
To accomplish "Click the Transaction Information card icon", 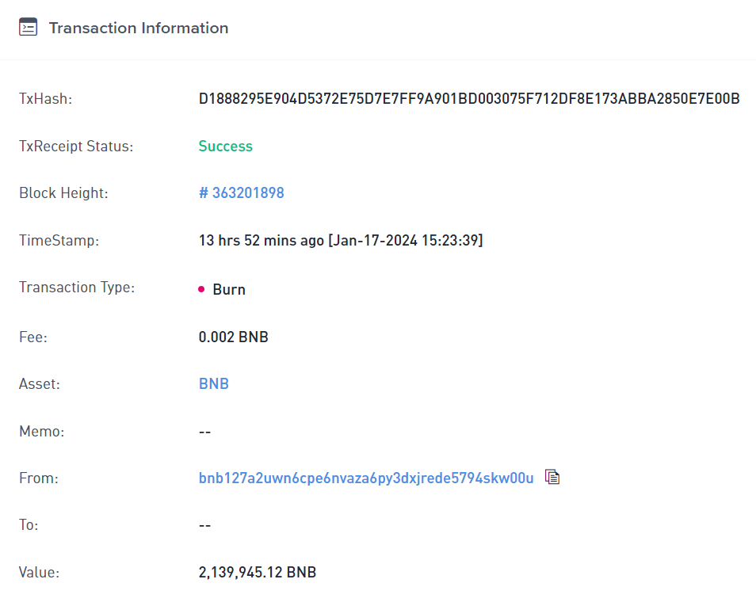I will pos(29,26).
